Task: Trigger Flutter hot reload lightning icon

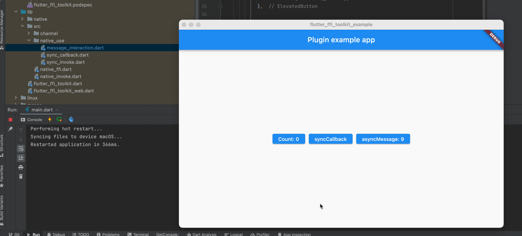Action: click(50, 120)
